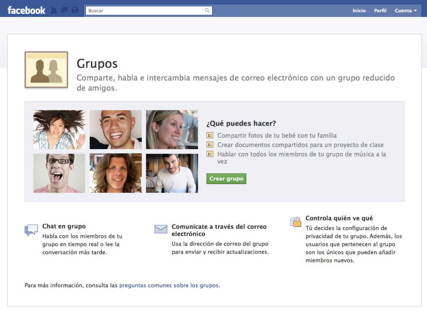Click the privacy padlock icon

[295, 221]
